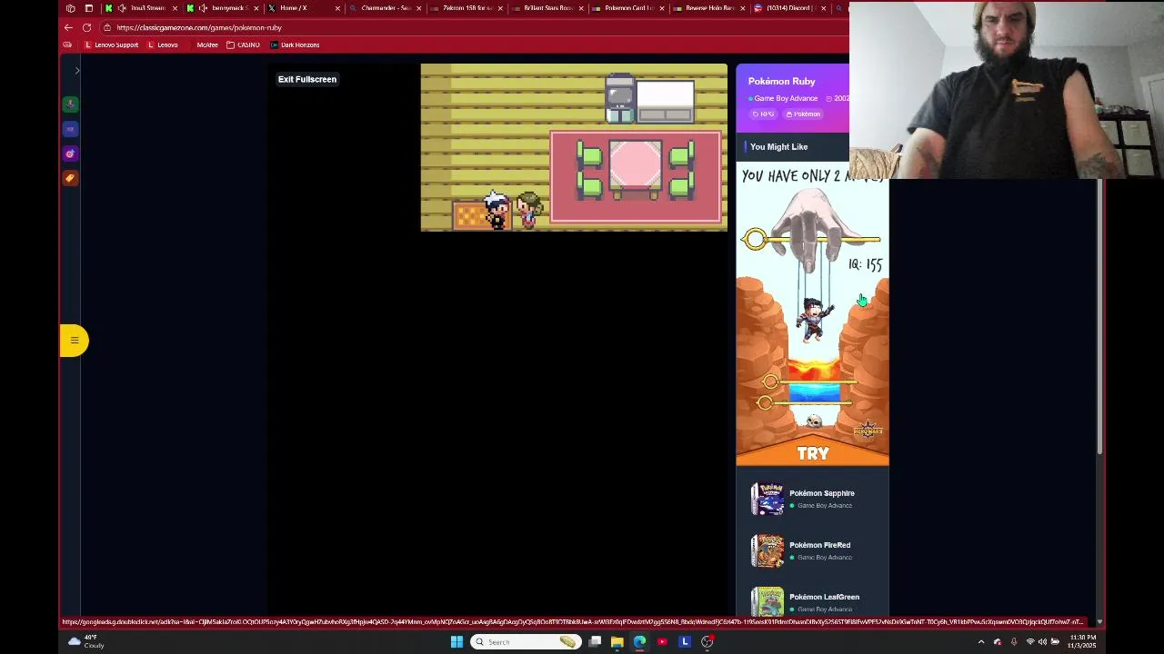Switch to the Home / X tab

tap(293, 8)
